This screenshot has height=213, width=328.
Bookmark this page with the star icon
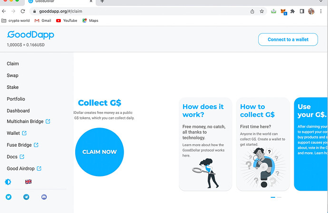tap(262, 11)
